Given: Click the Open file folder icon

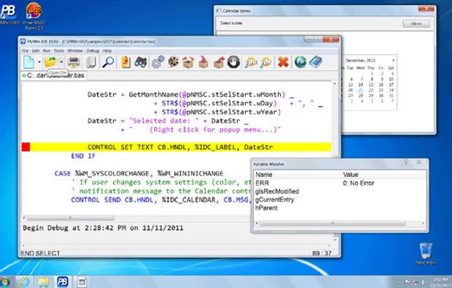Looking at the screenshot, I should click(50, 61).
